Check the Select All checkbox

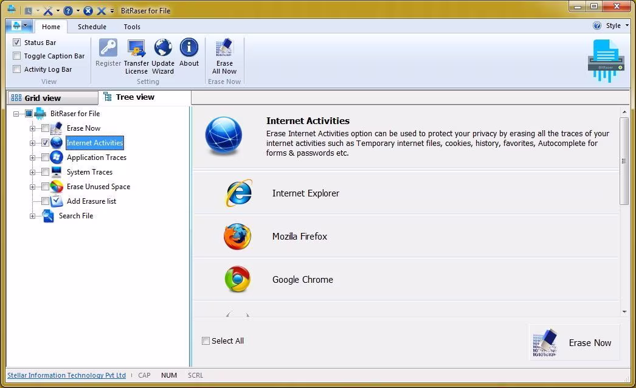[206, 341]
